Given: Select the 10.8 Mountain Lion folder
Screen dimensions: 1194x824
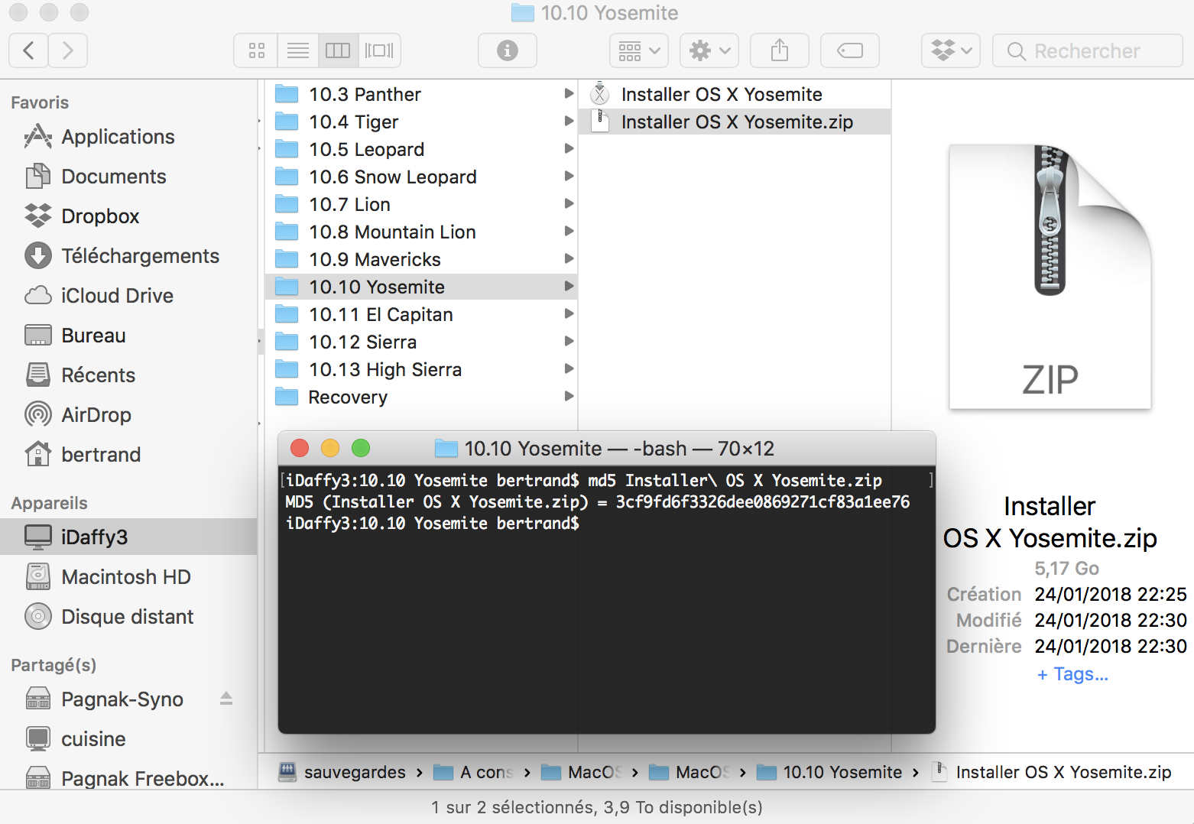Looking at the screenshot, I should 420,232.
